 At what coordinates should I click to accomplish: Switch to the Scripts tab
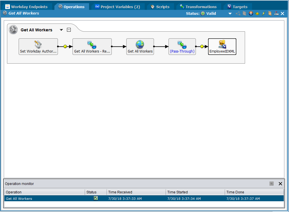pos(160,7)
